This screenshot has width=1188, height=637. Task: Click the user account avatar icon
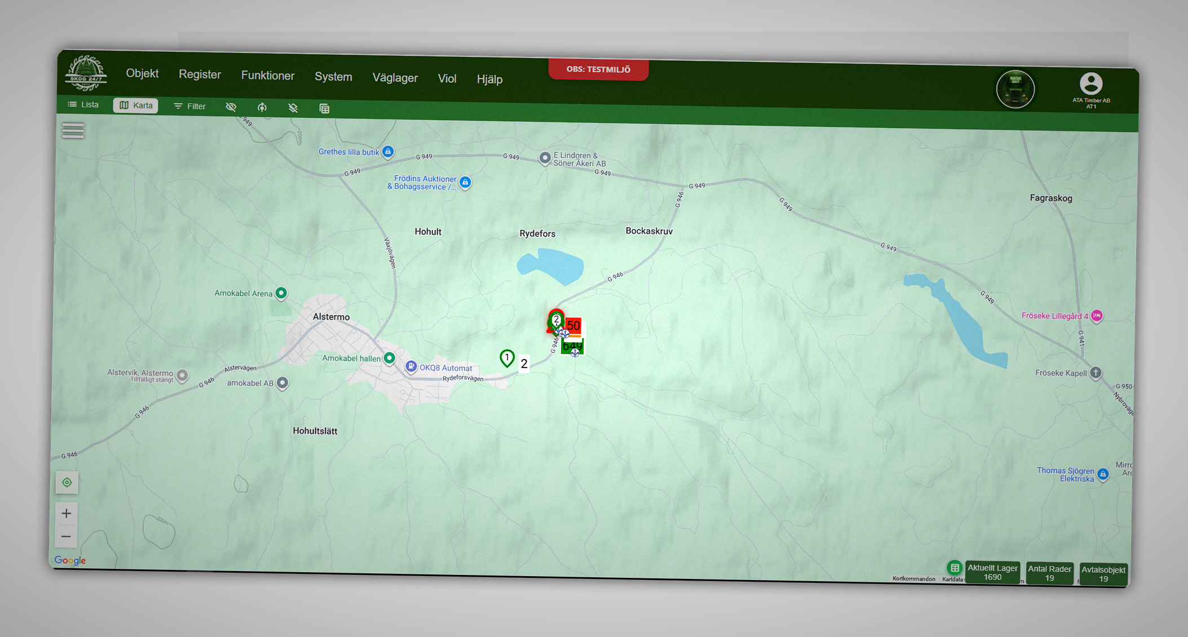1091,84
